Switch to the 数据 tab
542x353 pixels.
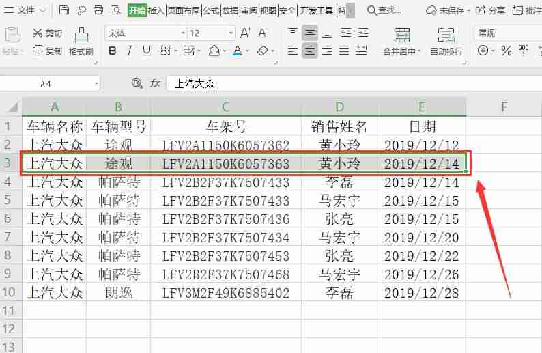click(230, 10)
